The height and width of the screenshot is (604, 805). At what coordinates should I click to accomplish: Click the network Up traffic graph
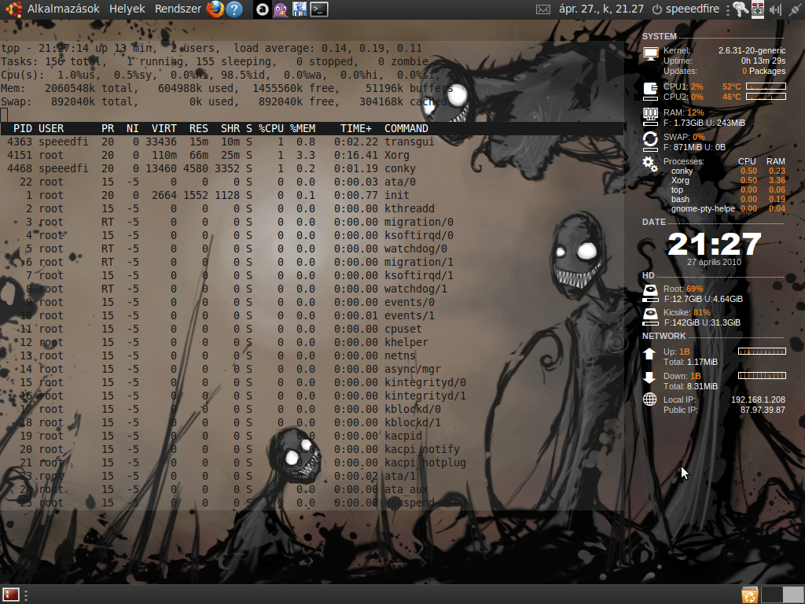click(x=762, y=352)
